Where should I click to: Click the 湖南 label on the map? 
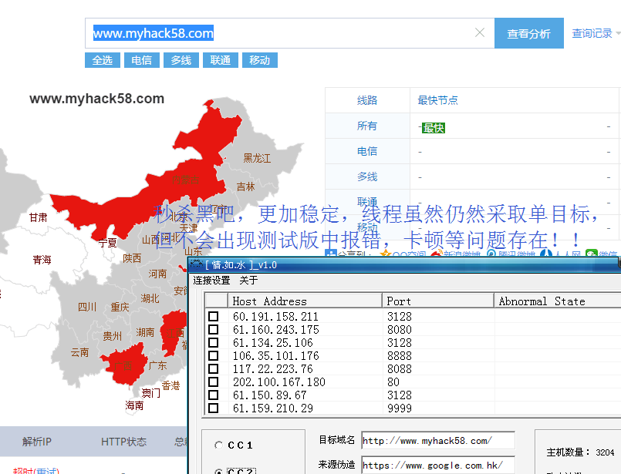click(x=145, y=332)
